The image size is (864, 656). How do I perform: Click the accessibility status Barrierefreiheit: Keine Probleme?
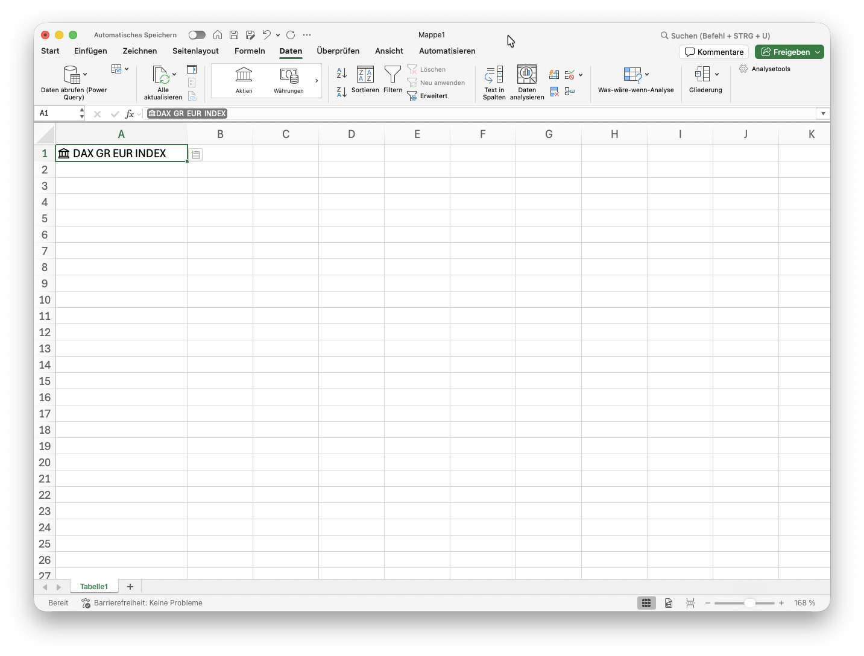[142, 603]
